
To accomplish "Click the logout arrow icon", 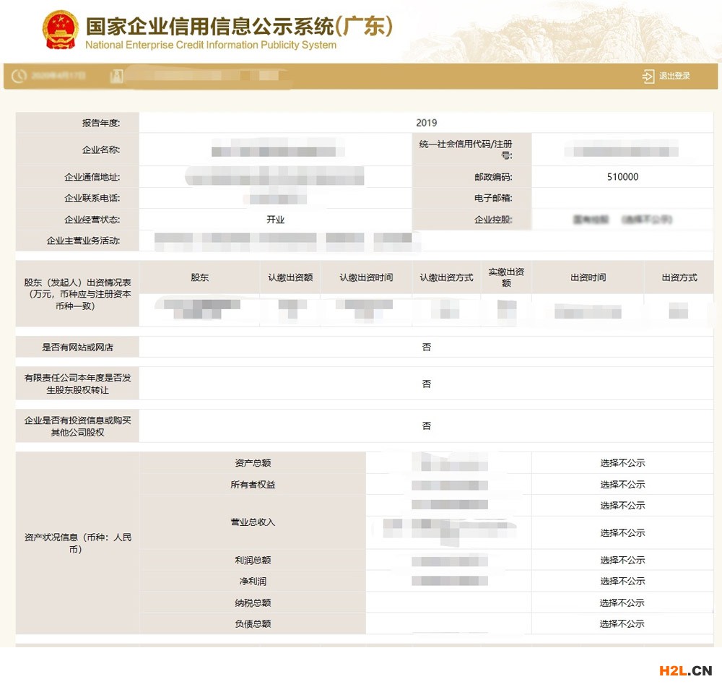I will pyautogui.click(x=648, y=77).
